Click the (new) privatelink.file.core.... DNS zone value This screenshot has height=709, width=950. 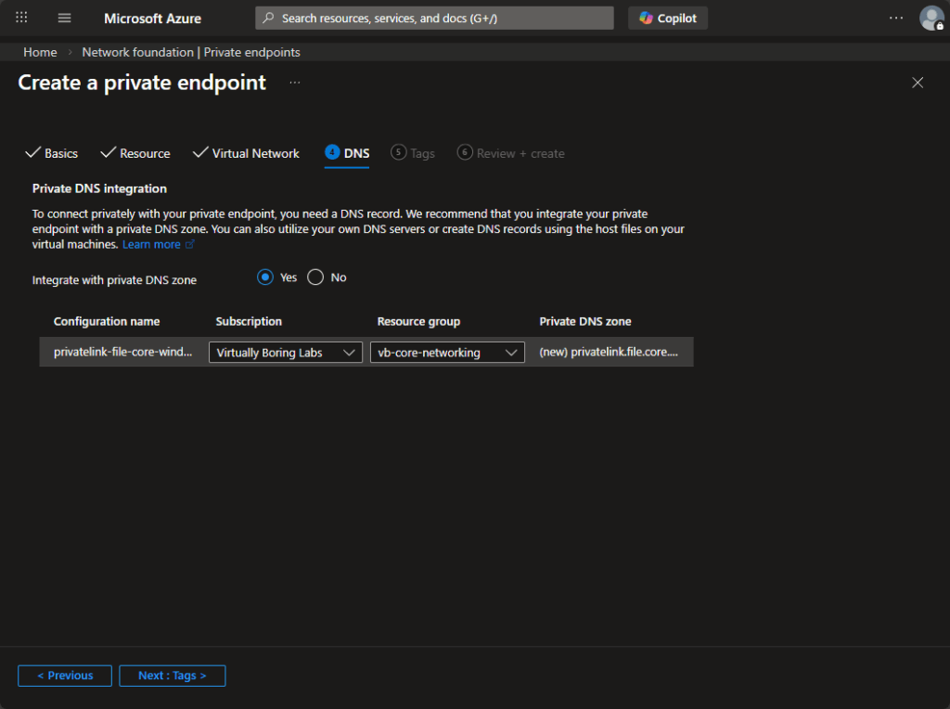pyautogui.click(x=609, y=352)
